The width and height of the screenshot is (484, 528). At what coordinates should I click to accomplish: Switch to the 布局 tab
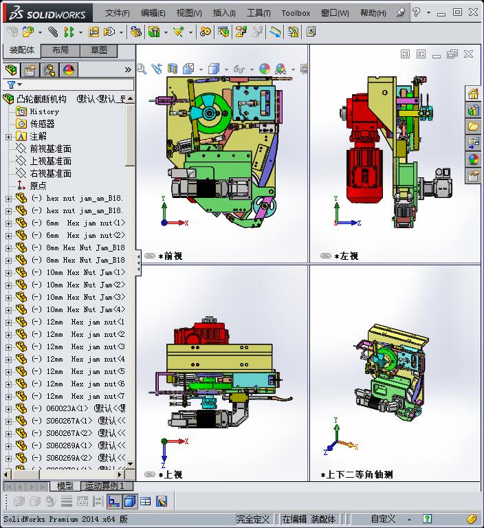[60, 50]
